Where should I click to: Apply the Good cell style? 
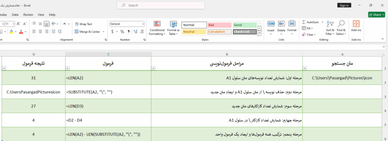(x=245, y=25)
